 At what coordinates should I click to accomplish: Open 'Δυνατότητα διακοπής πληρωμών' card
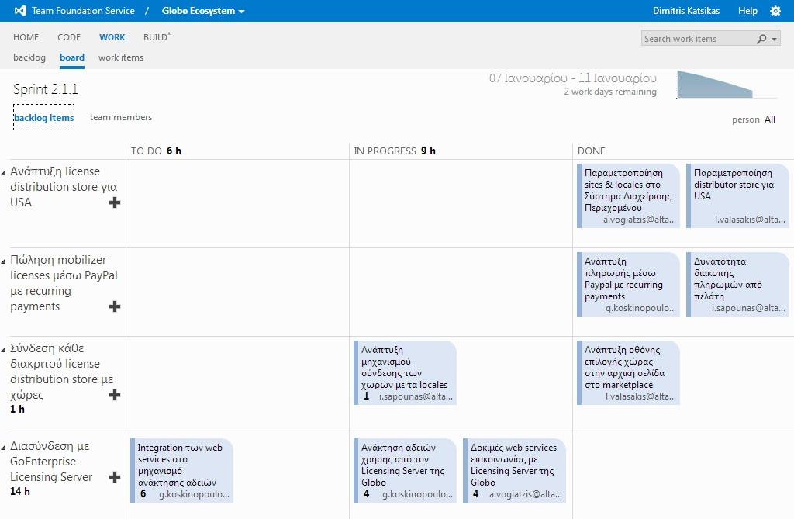tap(738, 285)
